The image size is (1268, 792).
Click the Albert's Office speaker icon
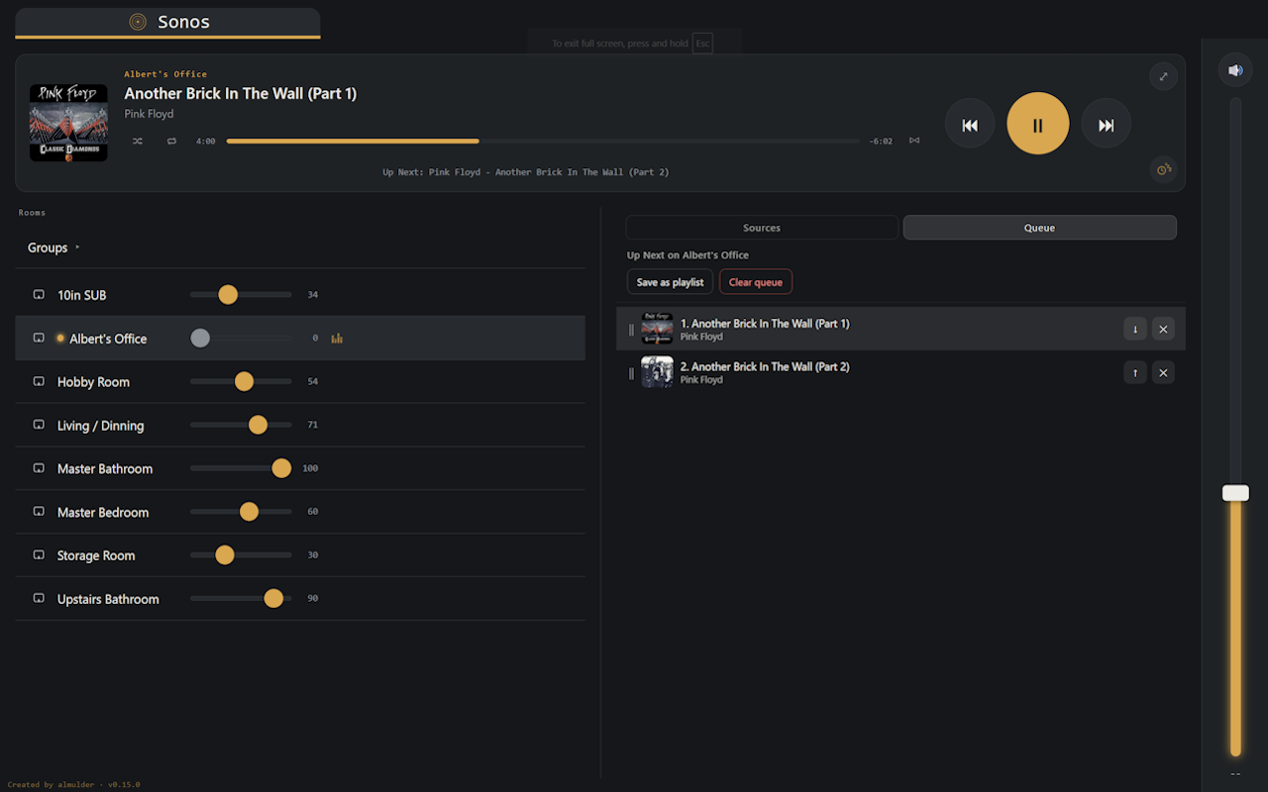pyautogui.click(x=39, y=339)
